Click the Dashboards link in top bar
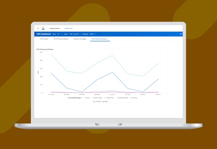Viewport: 217px width, 149px height. 69,28
